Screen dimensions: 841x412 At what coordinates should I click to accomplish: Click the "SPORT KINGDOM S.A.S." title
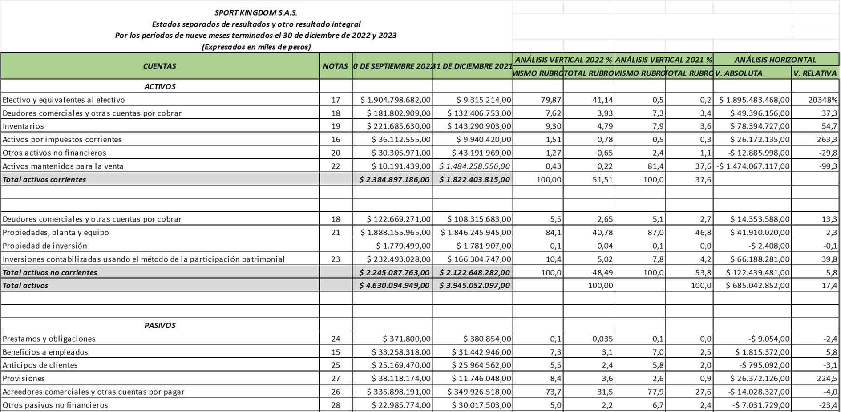pos(256,13)
